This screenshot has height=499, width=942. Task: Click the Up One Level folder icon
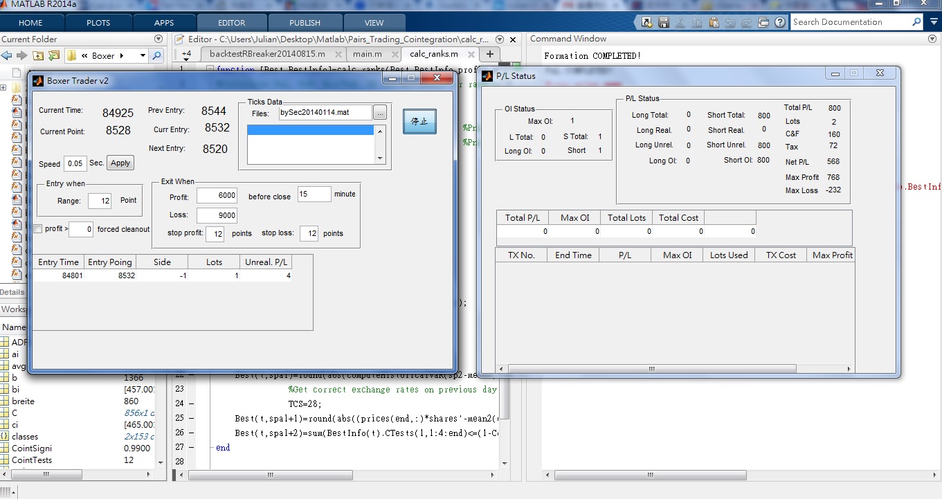[x=37, y=55]
